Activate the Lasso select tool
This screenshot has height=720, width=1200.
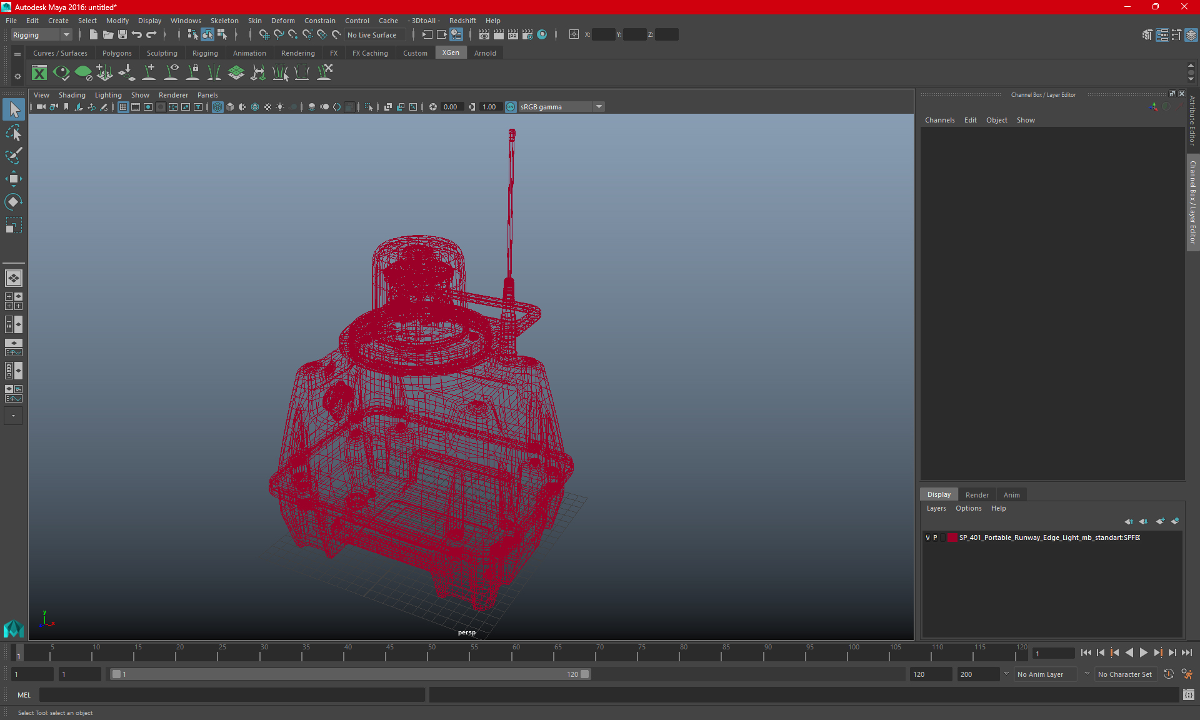(14, 133)
